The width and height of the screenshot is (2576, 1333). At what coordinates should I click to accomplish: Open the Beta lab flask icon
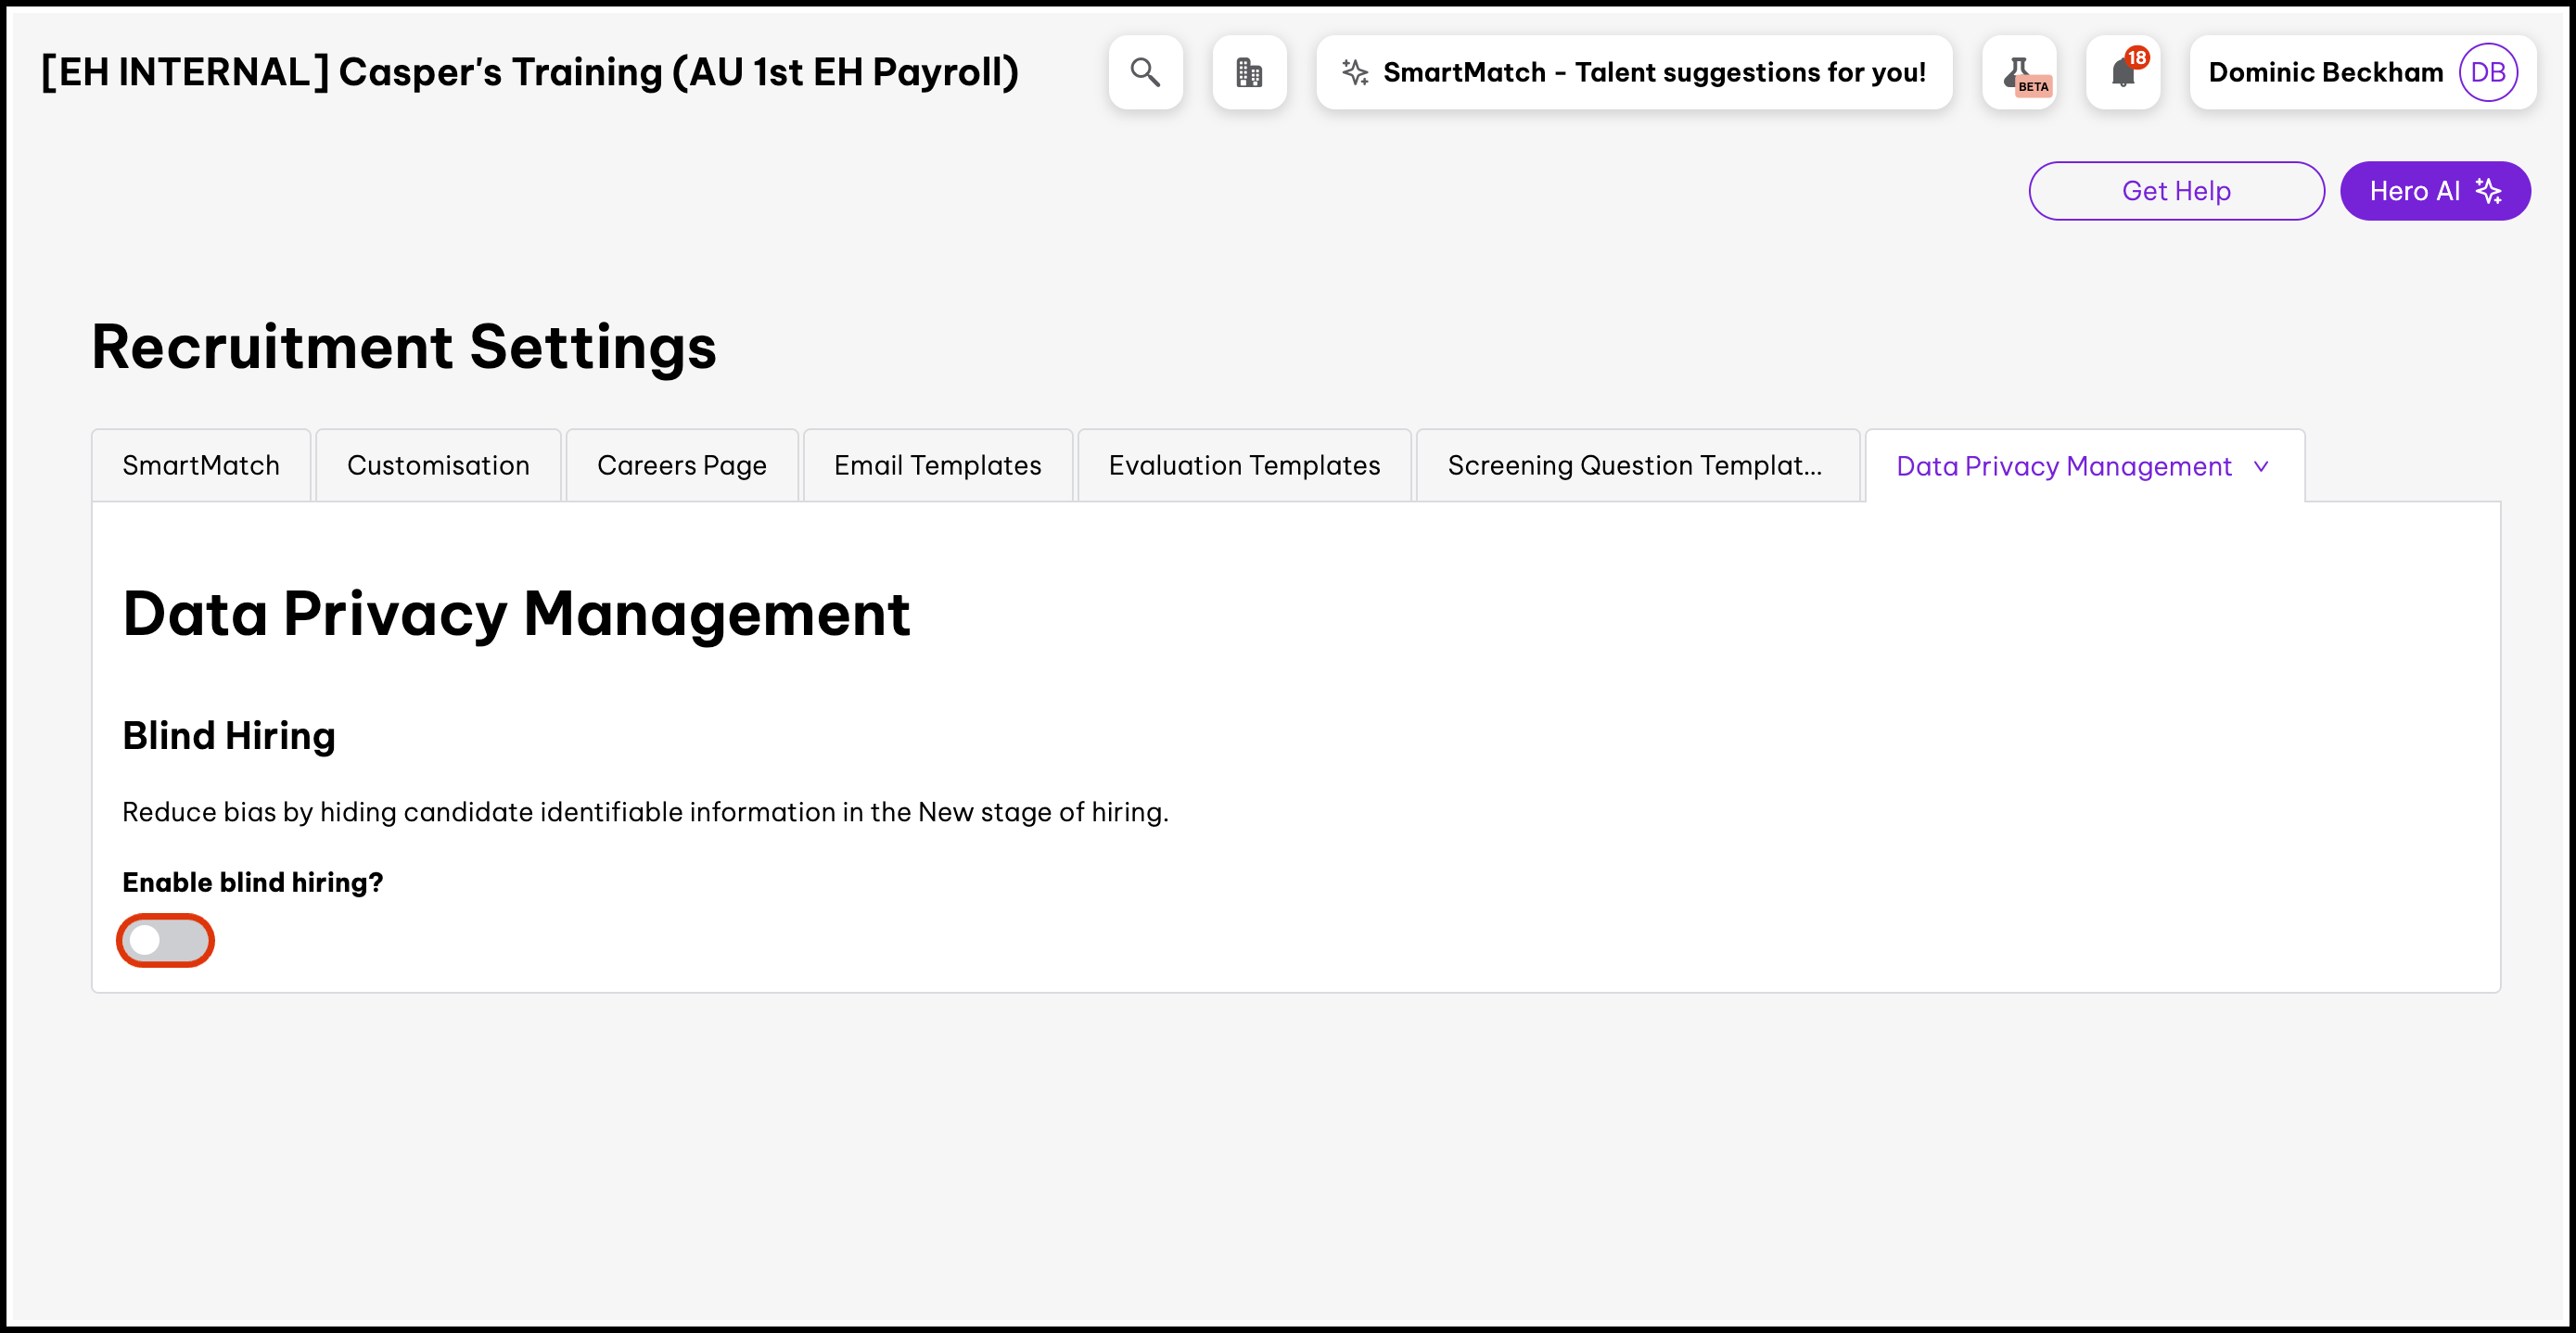pos(2020,72)
